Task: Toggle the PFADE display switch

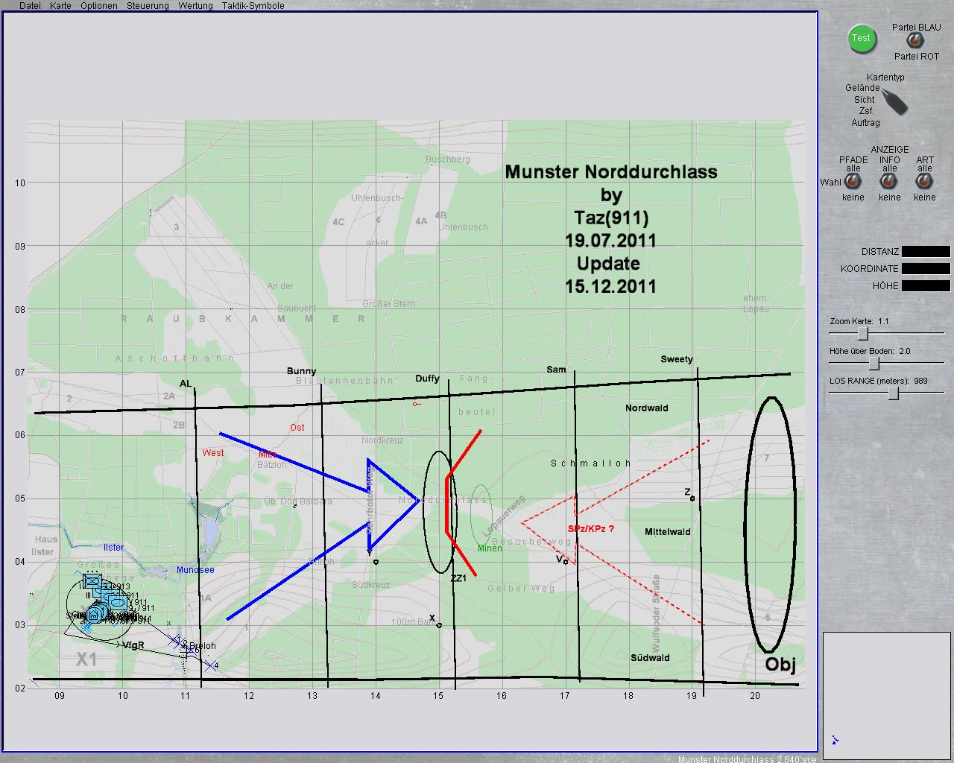Action: coord(853,183)
